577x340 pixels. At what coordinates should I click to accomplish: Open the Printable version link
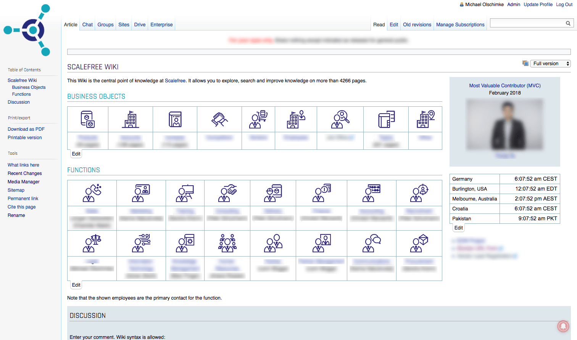[25, 138]
